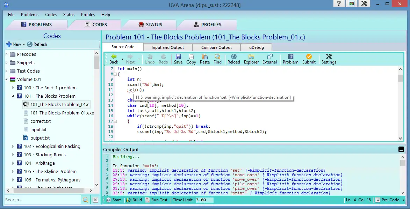Screen dimensions: 410x209
Task: Switch to the uDebug tab
Action: click(256, 47)
